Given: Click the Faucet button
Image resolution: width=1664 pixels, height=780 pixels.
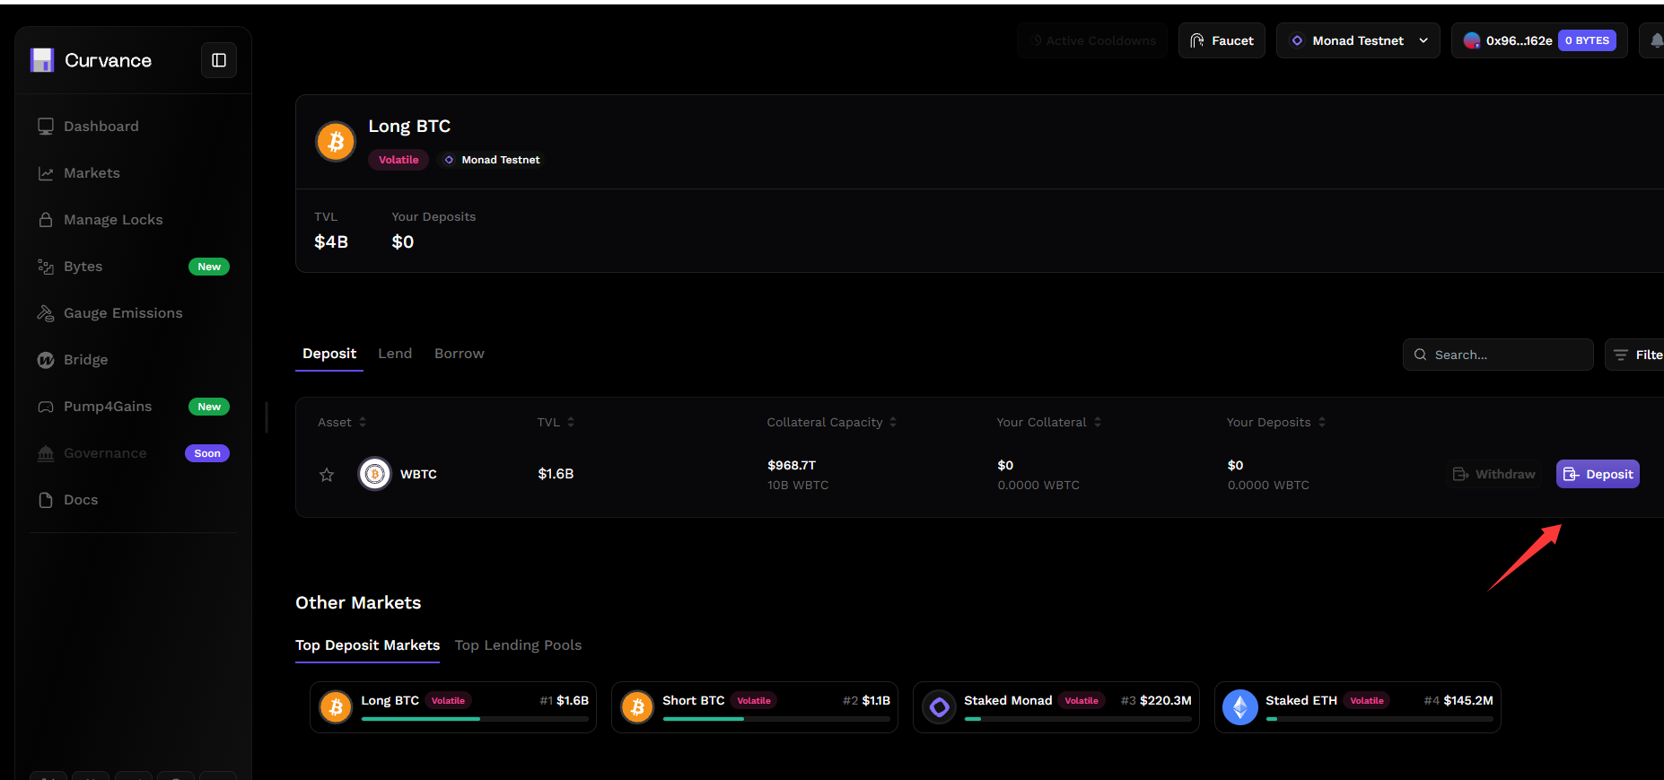Looking at the screenshot, I should [x=1221, y=40].
